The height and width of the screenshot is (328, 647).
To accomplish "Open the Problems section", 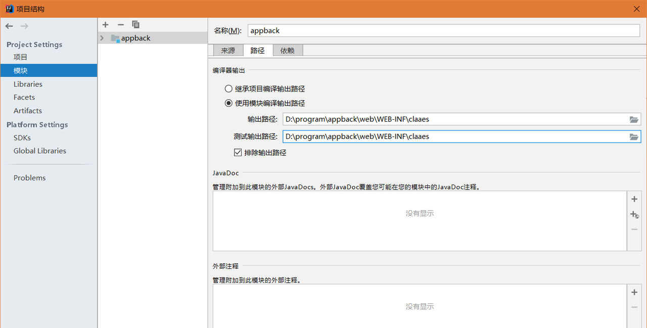I will [x=29, y=177].
